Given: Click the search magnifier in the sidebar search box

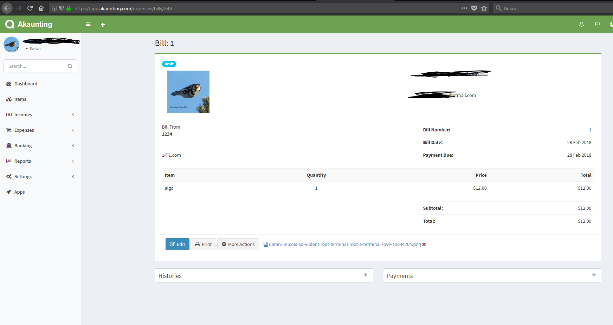Looking at the screenshot, I should [x=70, y=66].
